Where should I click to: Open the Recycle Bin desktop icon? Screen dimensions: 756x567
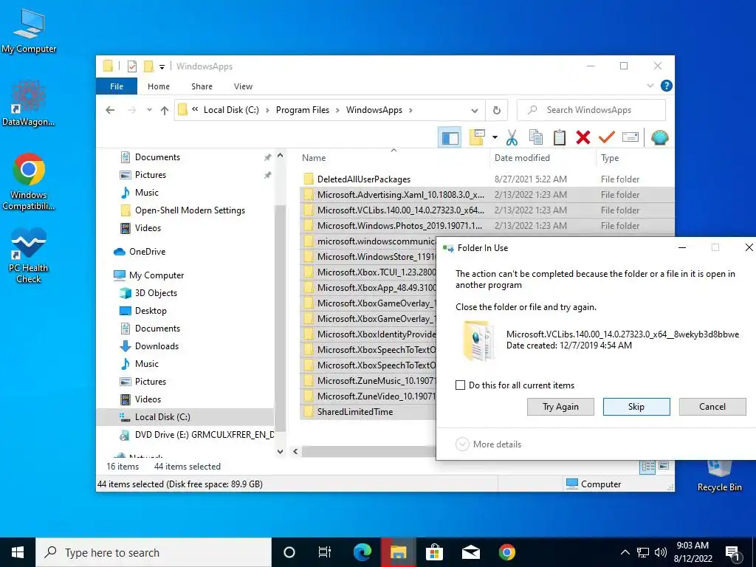point(719,475)
